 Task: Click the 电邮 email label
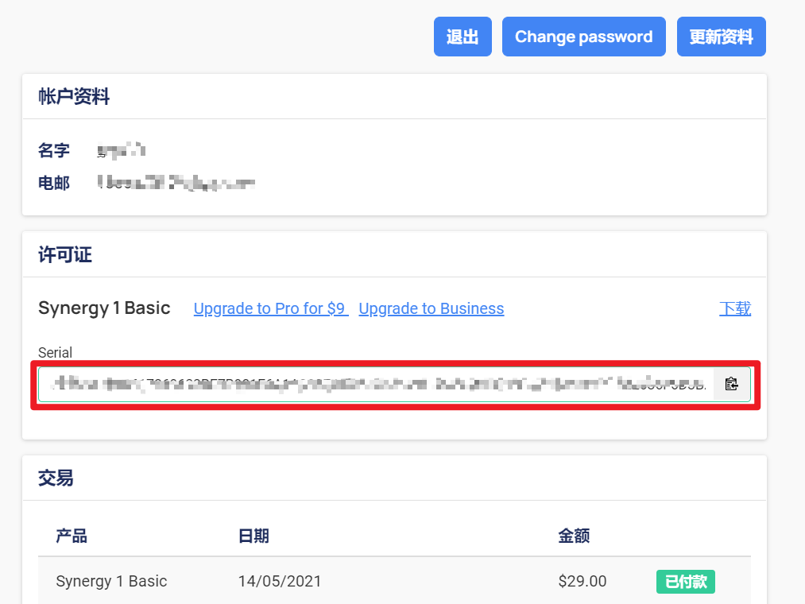(54, 183)
